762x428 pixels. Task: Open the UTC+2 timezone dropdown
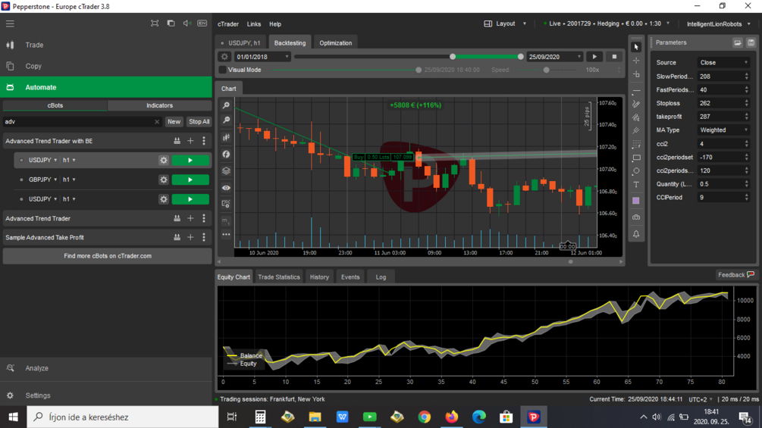701,399
